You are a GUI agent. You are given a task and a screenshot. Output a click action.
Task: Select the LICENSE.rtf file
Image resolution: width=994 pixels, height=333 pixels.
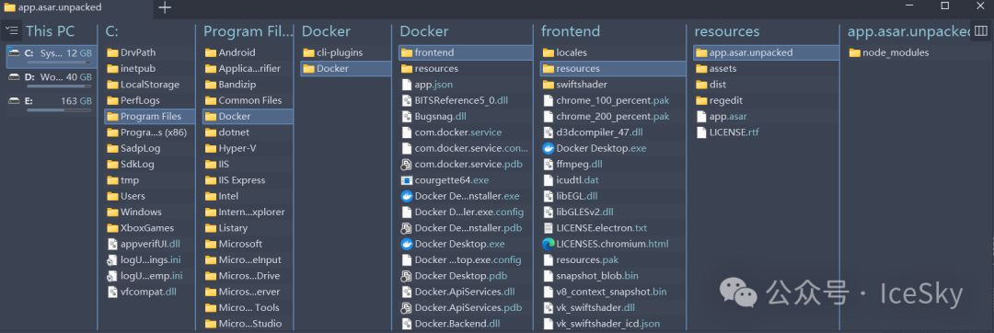pos(766,132)
